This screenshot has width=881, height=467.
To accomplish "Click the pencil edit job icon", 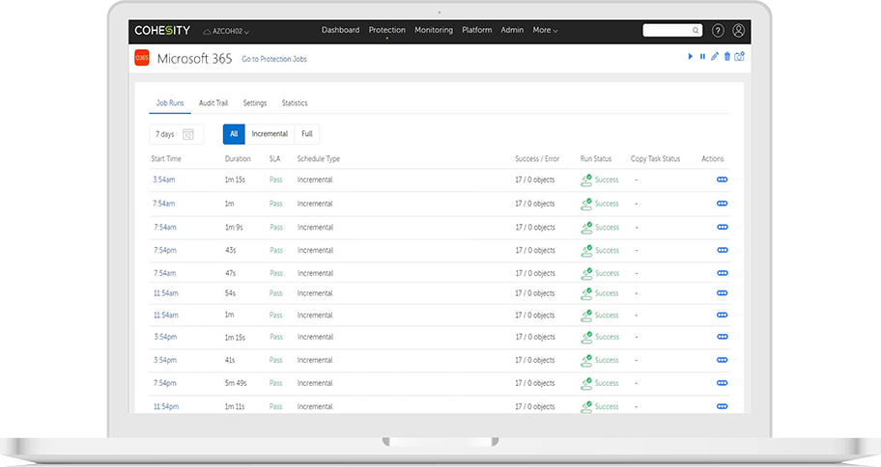I will pos(715,56).
